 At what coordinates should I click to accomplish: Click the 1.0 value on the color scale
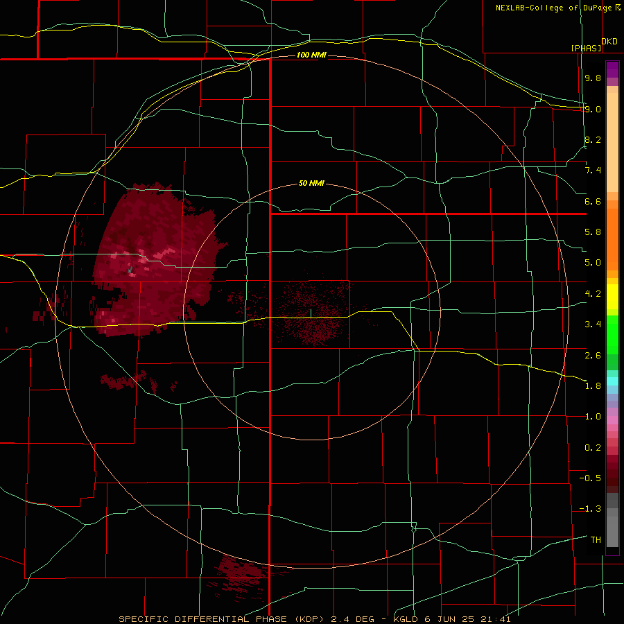593,417
